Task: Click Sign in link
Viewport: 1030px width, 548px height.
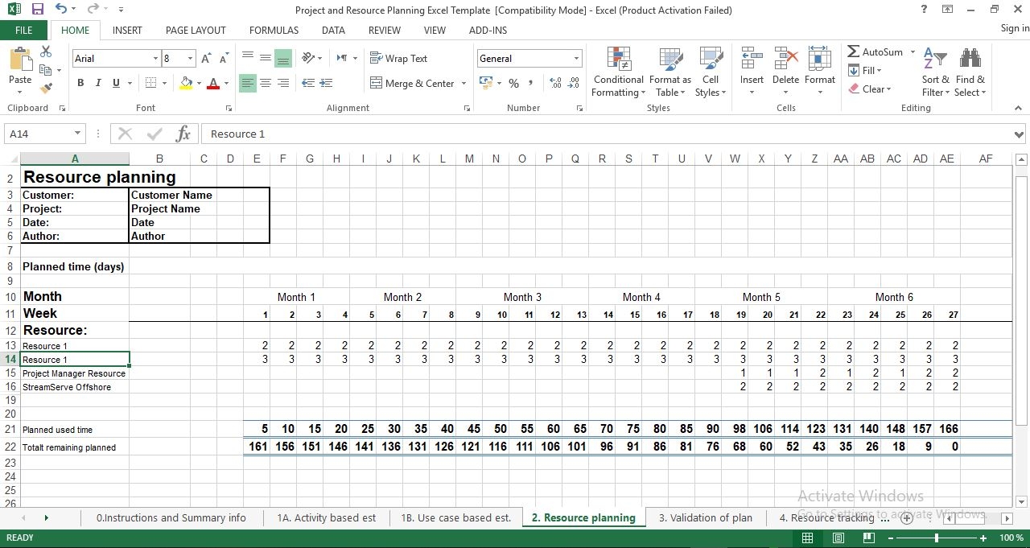Action: click(1015, 28)
